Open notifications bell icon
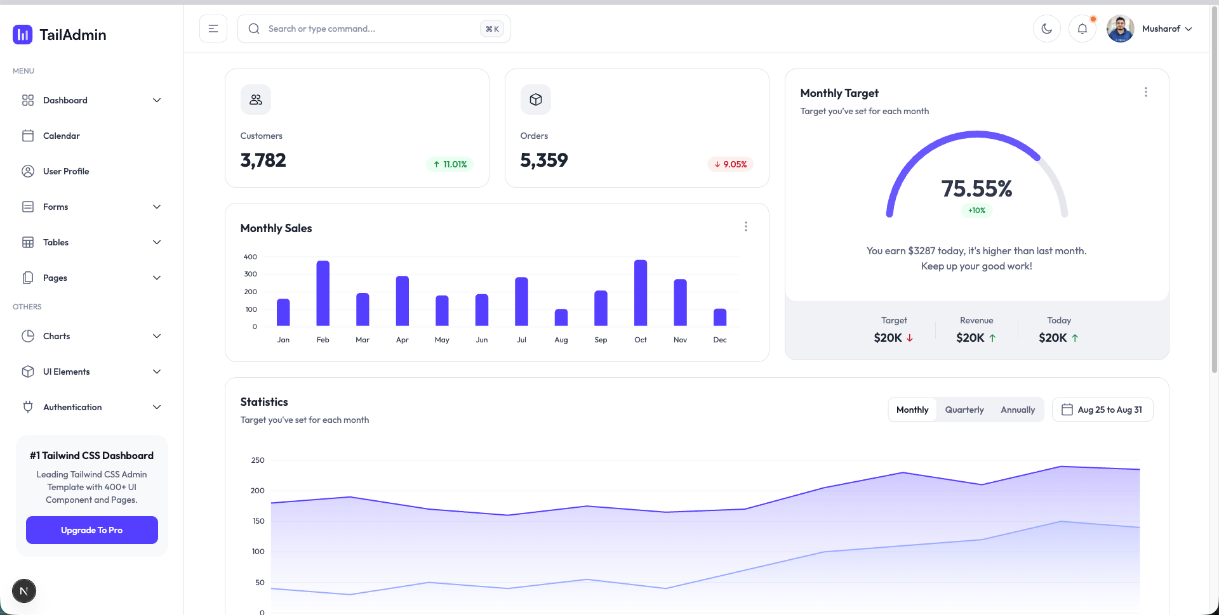The image size is (1219, 615). click(1082, 29)
